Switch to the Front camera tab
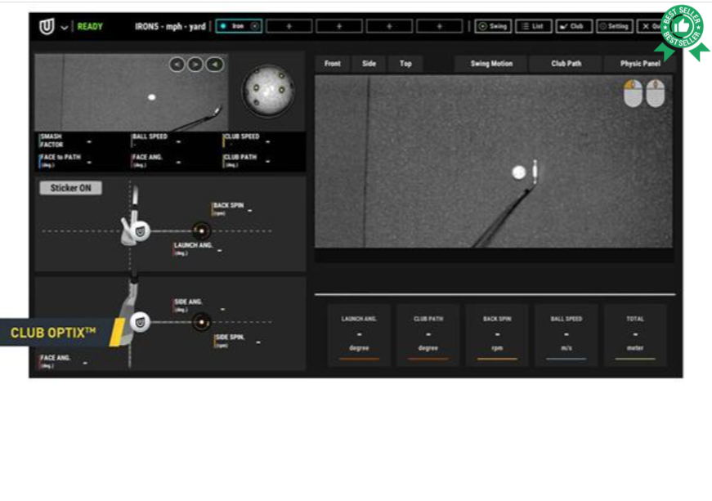 [333, 64]
